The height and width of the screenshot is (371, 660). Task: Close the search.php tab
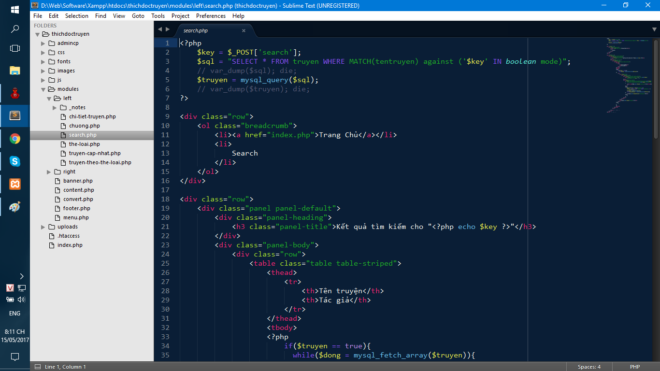[x=244, y=30]
